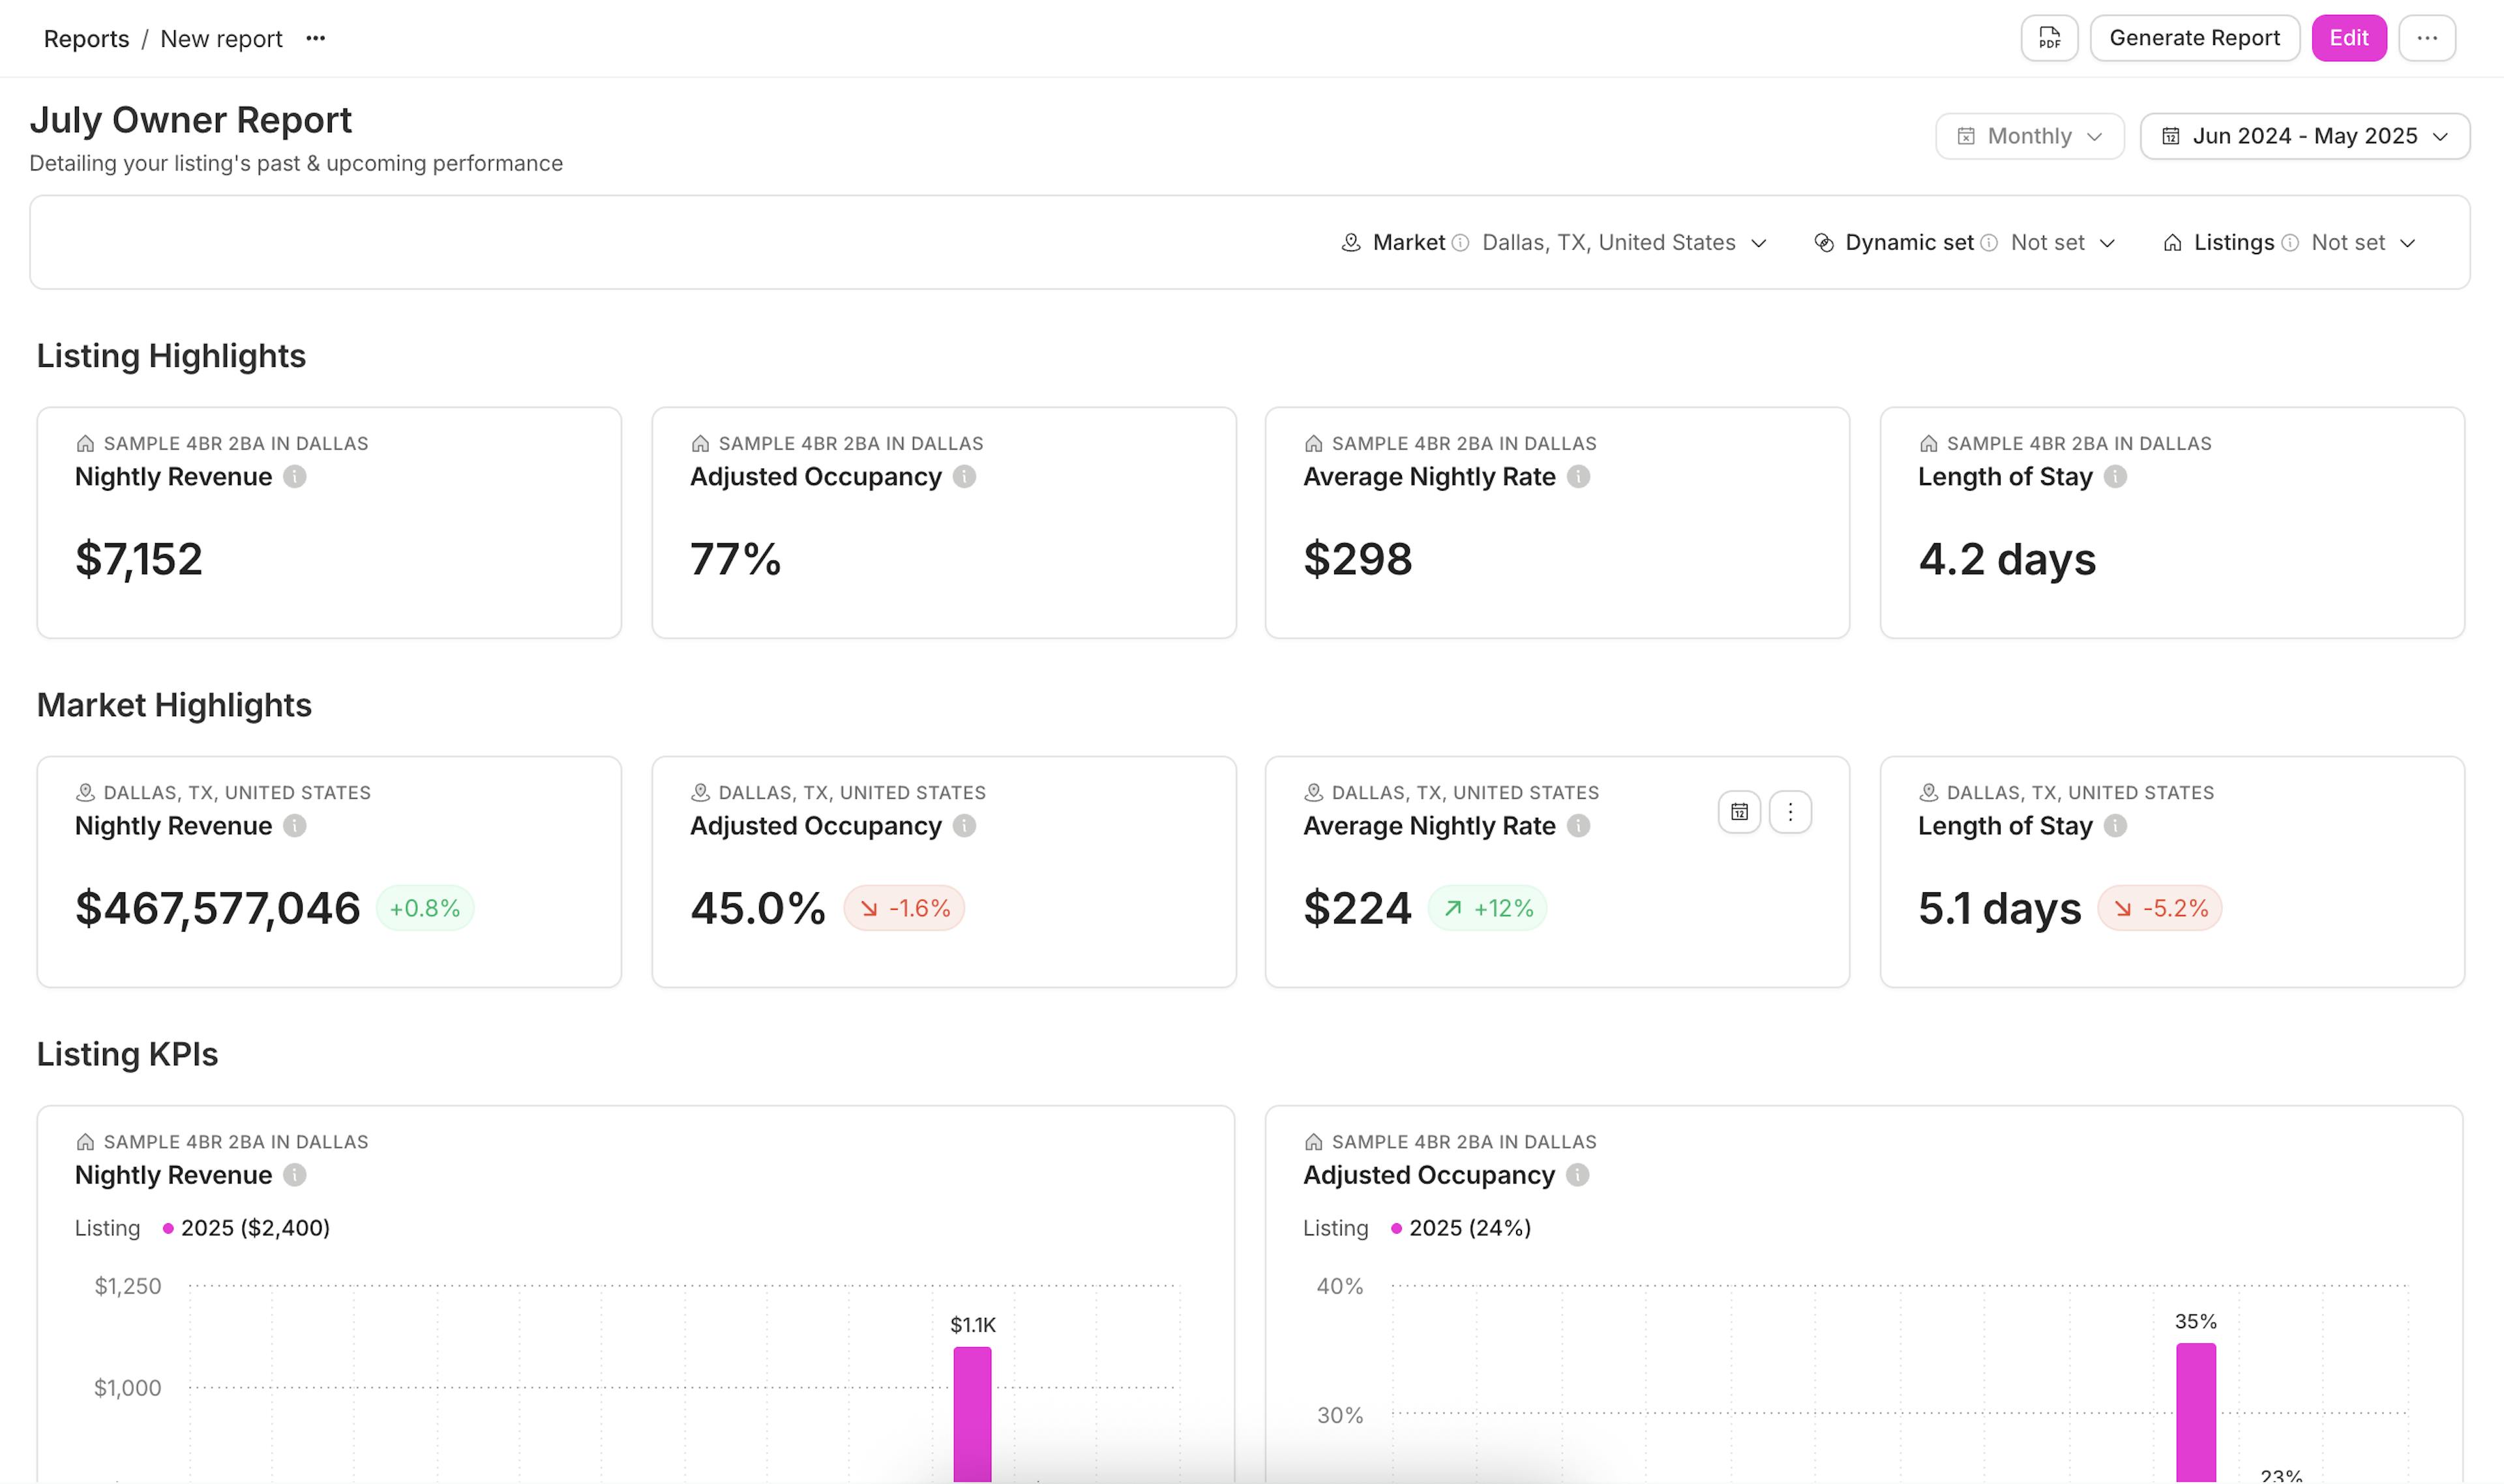
Task: Click info icon beside listing Nightly Revenue highlight
Action: 294,477
